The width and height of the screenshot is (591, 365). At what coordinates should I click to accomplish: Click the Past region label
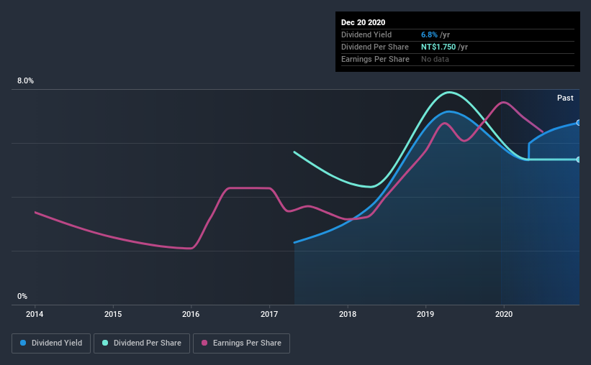(565, 98)
